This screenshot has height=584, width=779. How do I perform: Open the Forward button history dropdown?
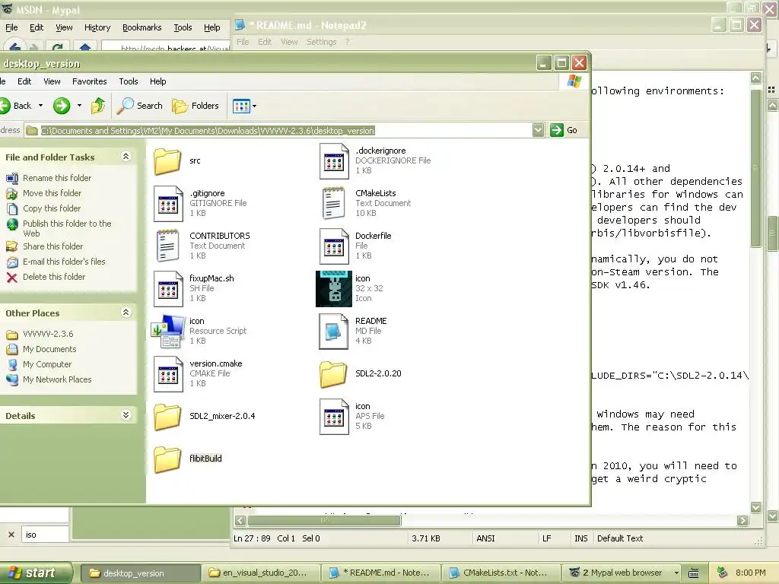pos(79,106)
